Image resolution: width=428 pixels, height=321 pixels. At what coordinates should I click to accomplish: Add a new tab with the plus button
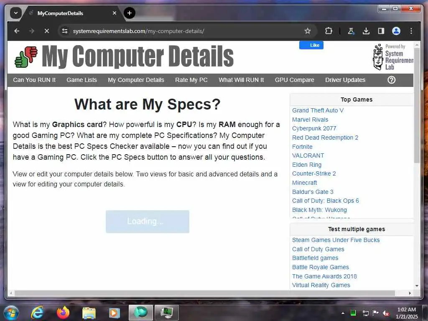[130, 13]
